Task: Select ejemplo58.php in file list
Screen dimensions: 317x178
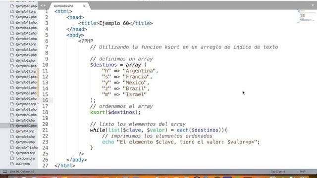Action: (26, 110)
